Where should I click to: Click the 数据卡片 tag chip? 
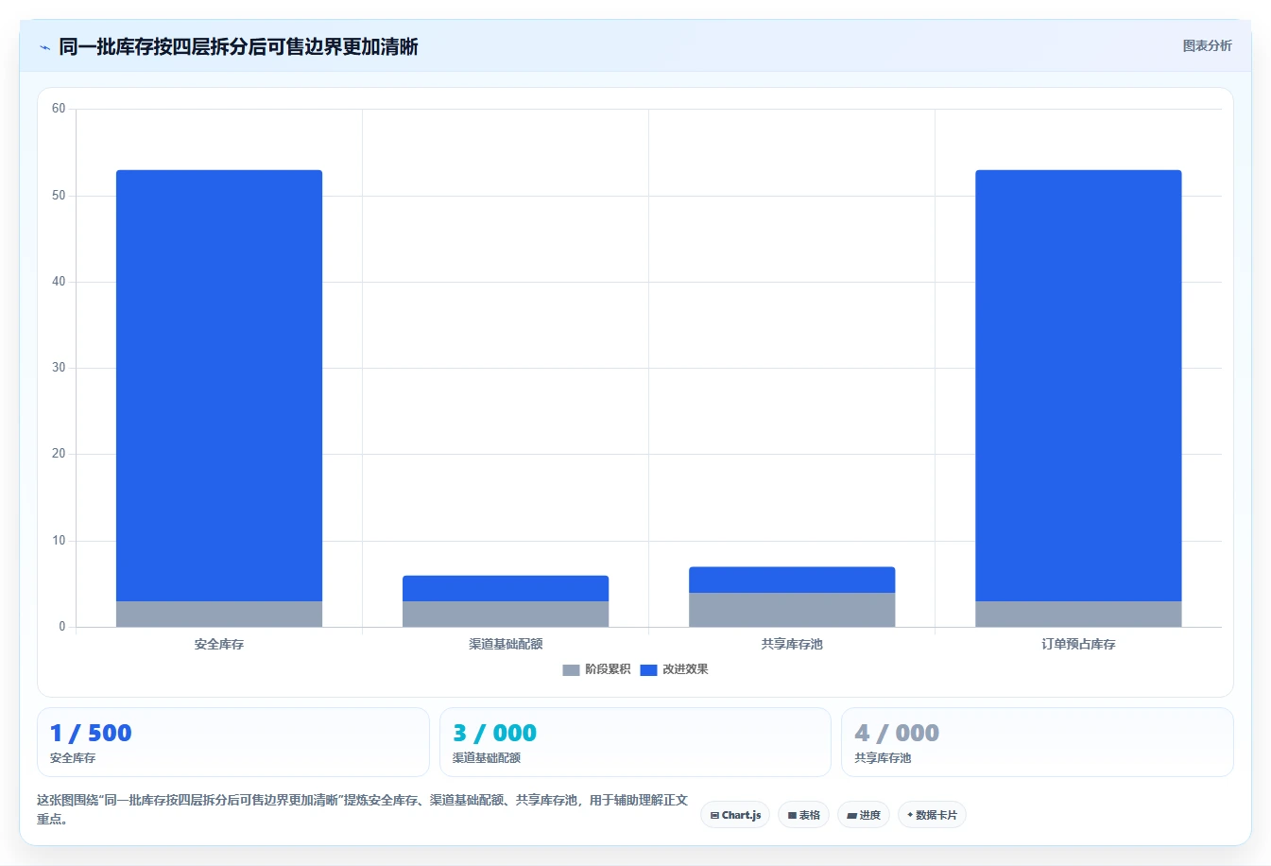(932, 815)
